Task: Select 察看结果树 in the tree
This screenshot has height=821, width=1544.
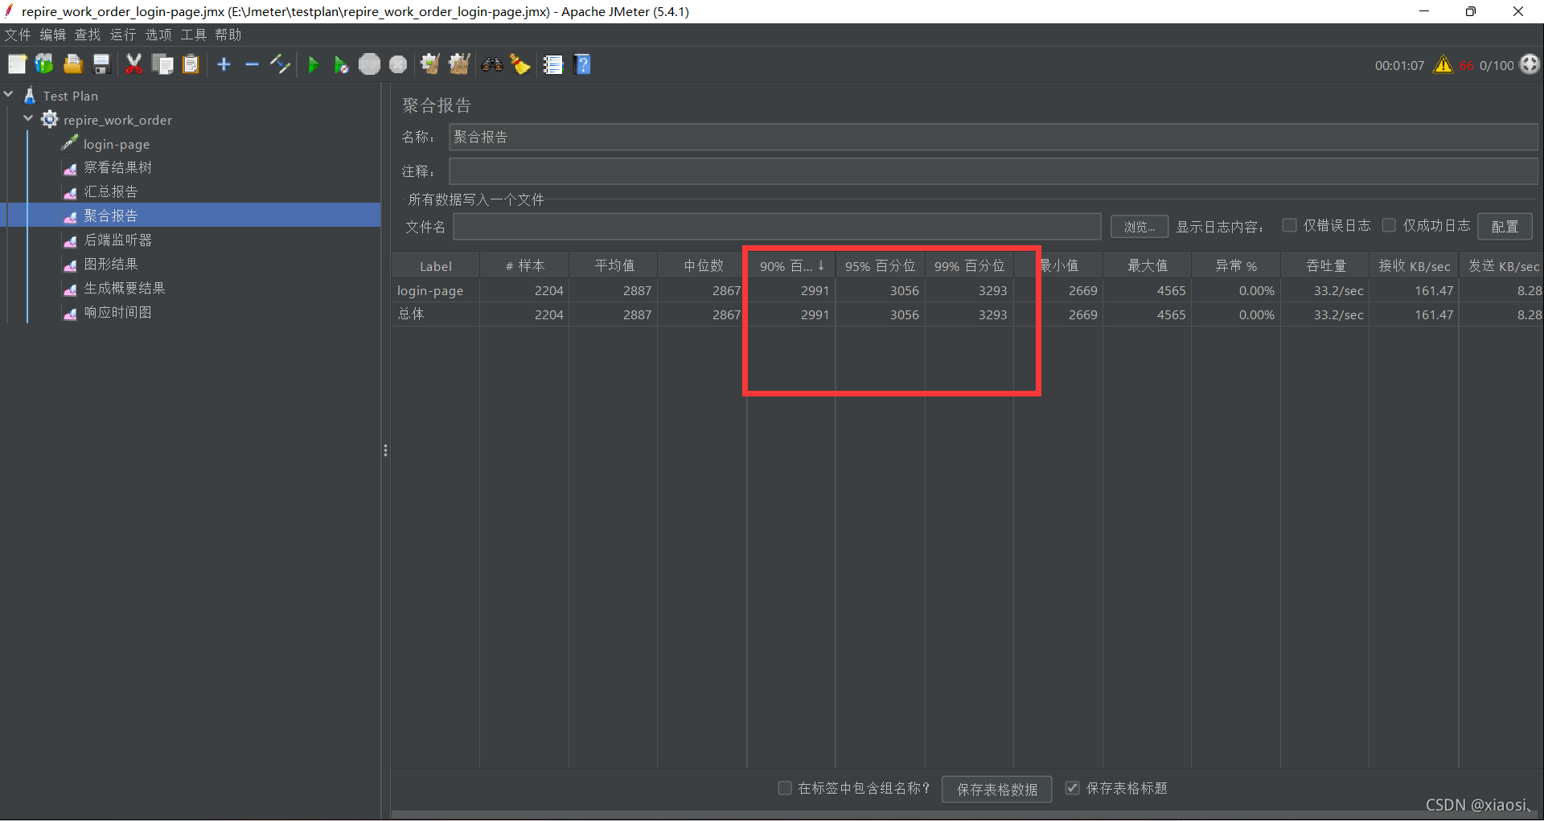Action: (117, 167)
